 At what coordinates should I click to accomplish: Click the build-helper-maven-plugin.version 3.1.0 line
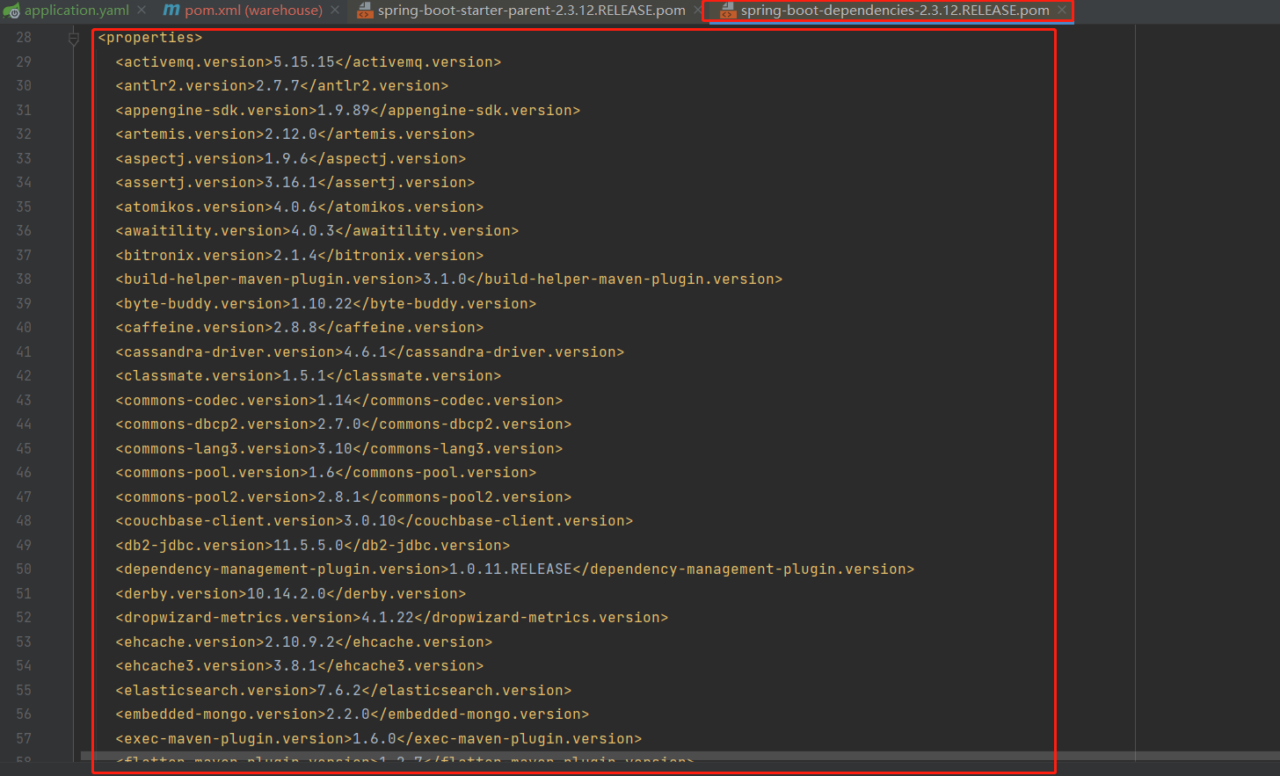tap(449, 279)
